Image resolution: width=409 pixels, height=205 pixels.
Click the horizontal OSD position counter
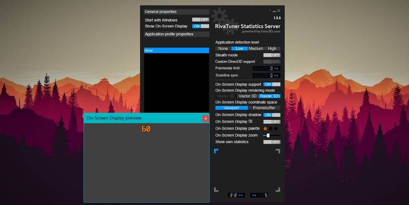click(x=236, y=195)
